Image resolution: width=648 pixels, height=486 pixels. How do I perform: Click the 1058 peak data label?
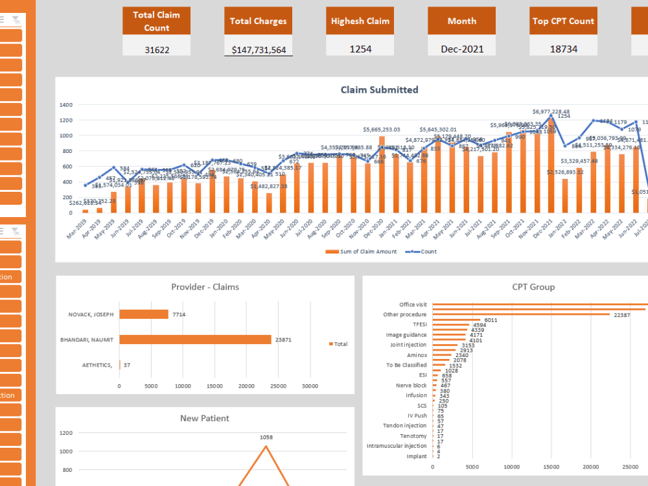[x=266, y=437]
